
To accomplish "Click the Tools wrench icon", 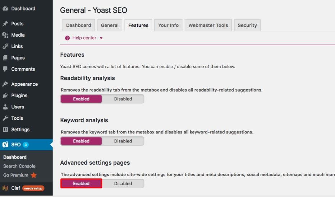I will [x=5, y=118].
